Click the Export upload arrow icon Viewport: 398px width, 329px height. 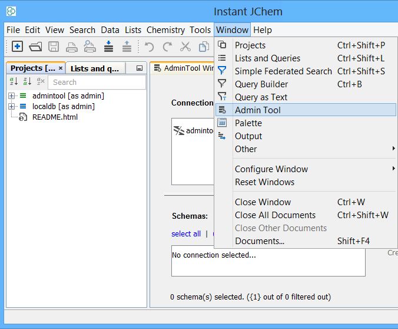tap(127, 47)
